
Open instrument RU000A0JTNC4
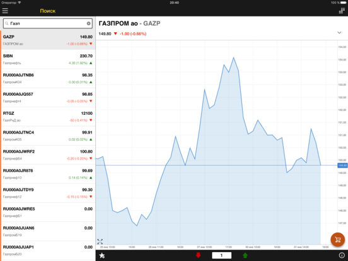(x=48, y=136)
